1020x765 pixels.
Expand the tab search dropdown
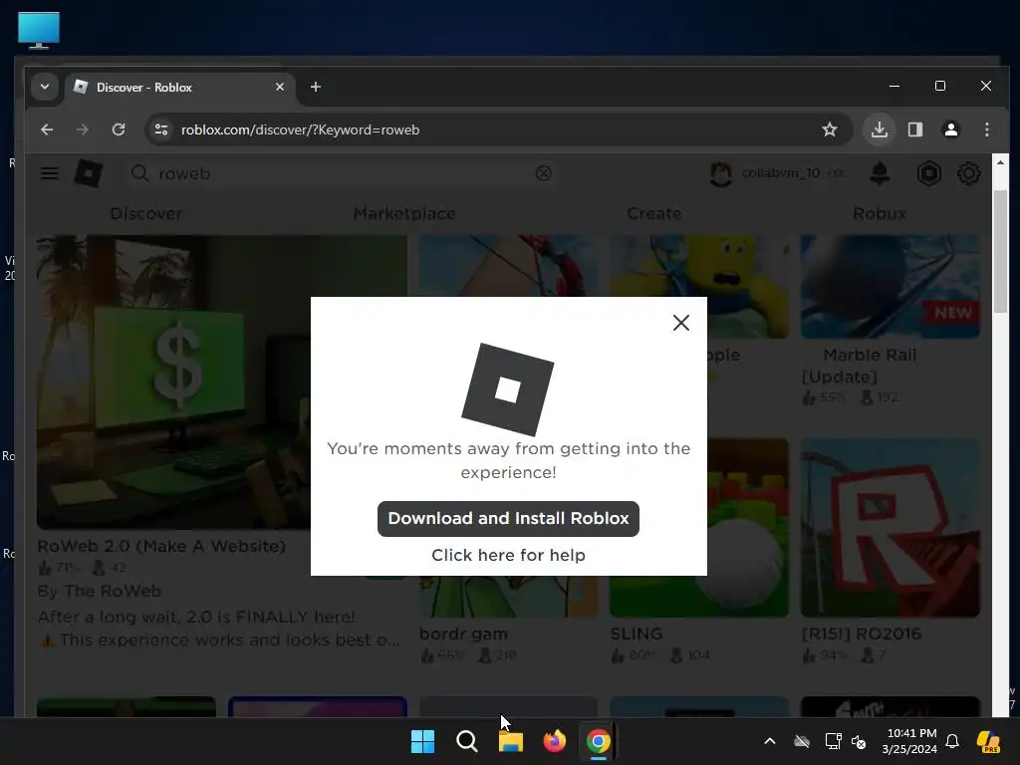coord(45,87)
